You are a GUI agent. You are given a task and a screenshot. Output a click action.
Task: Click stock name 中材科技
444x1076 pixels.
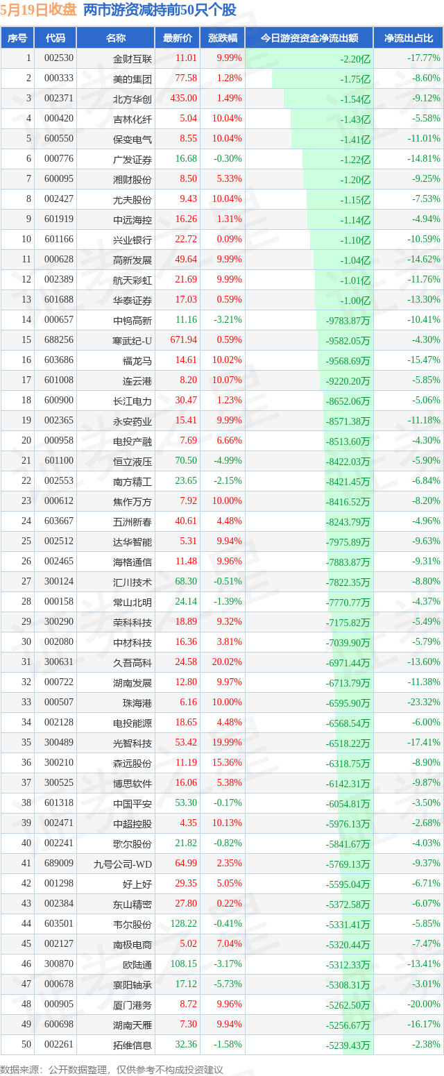[133, 642]
